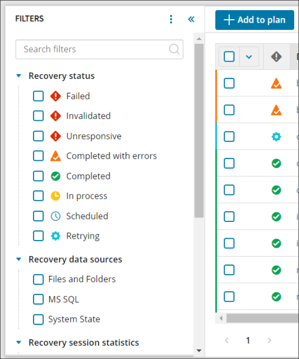Click the Add to plan button
Image resolution: width=299 pixels, height=359 pixels.
click(x=255, y=20)
